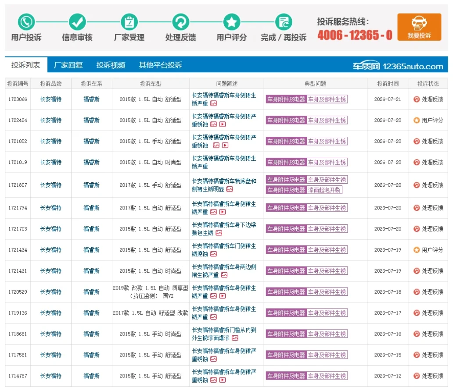474x387 pixels.
Task: Click the 投诉编号 column header
Action: point(18,84)
